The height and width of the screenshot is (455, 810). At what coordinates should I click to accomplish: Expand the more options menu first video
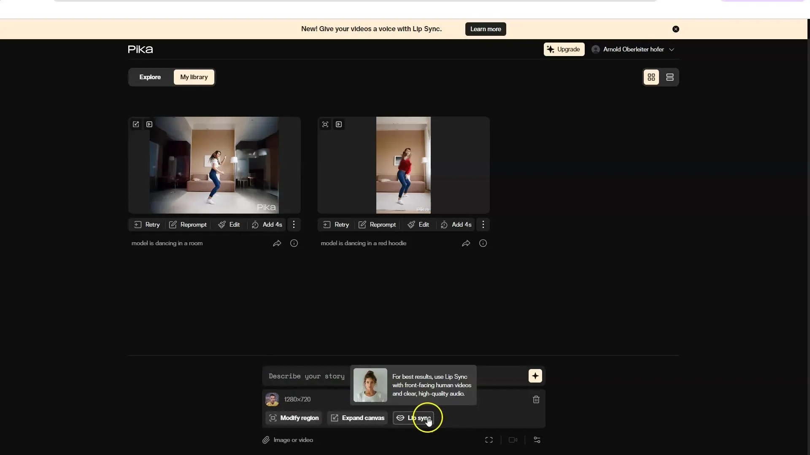pos(293,224)
